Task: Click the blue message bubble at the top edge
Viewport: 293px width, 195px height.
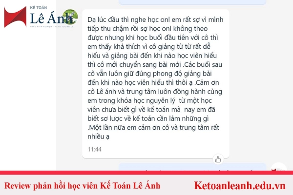Action: (x=192, y=2)
